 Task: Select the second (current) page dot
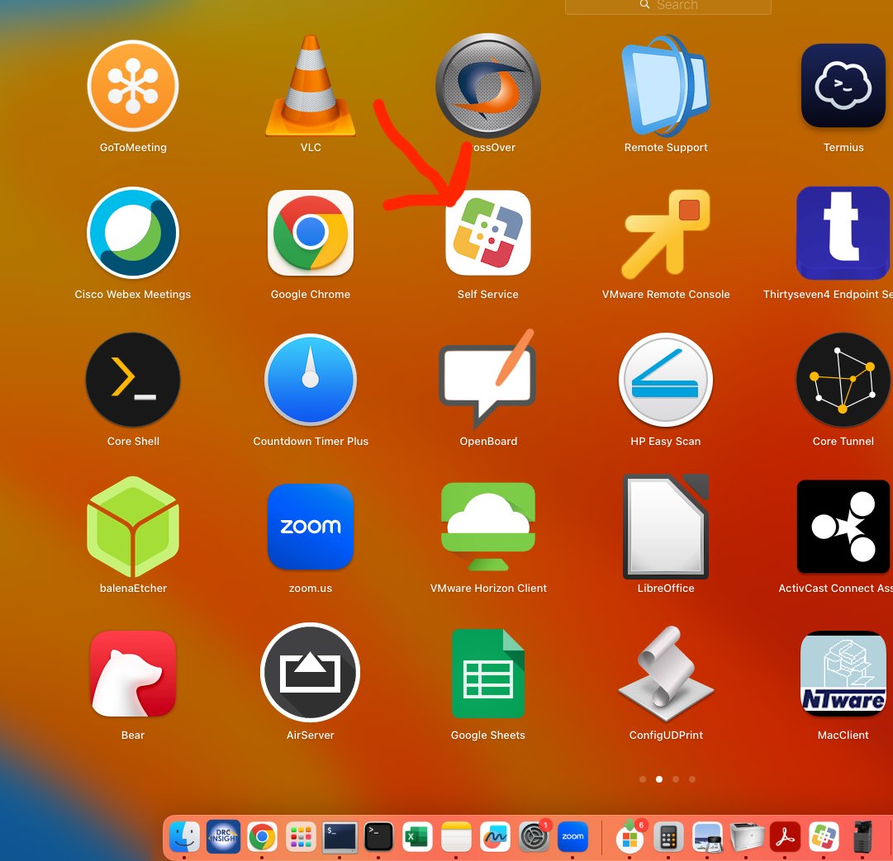[x=659, y=779]
